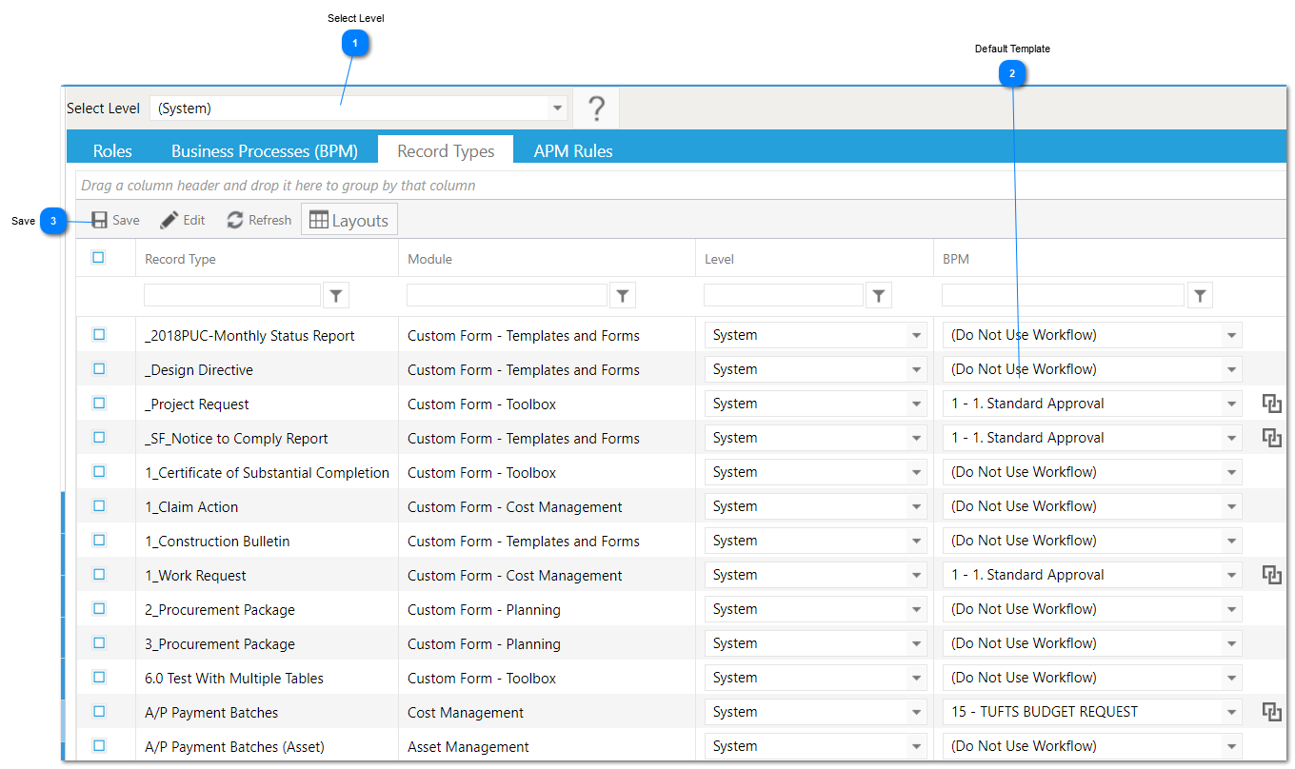Click filter icon for Module column

click(623, 296)
